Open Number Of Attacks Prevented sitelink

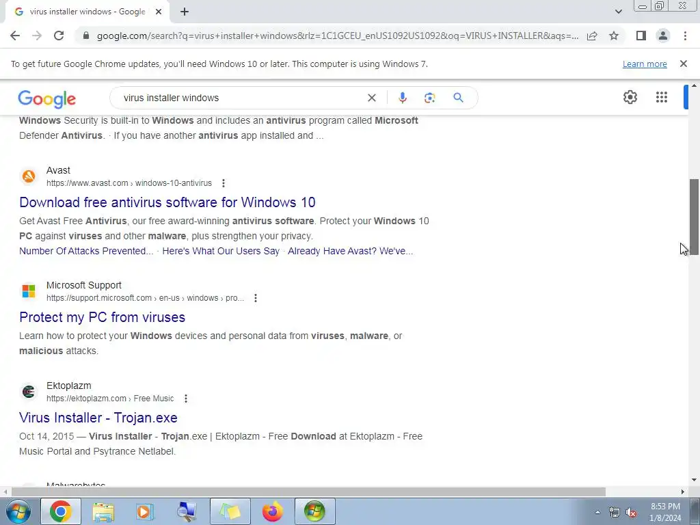click(86, 251)
